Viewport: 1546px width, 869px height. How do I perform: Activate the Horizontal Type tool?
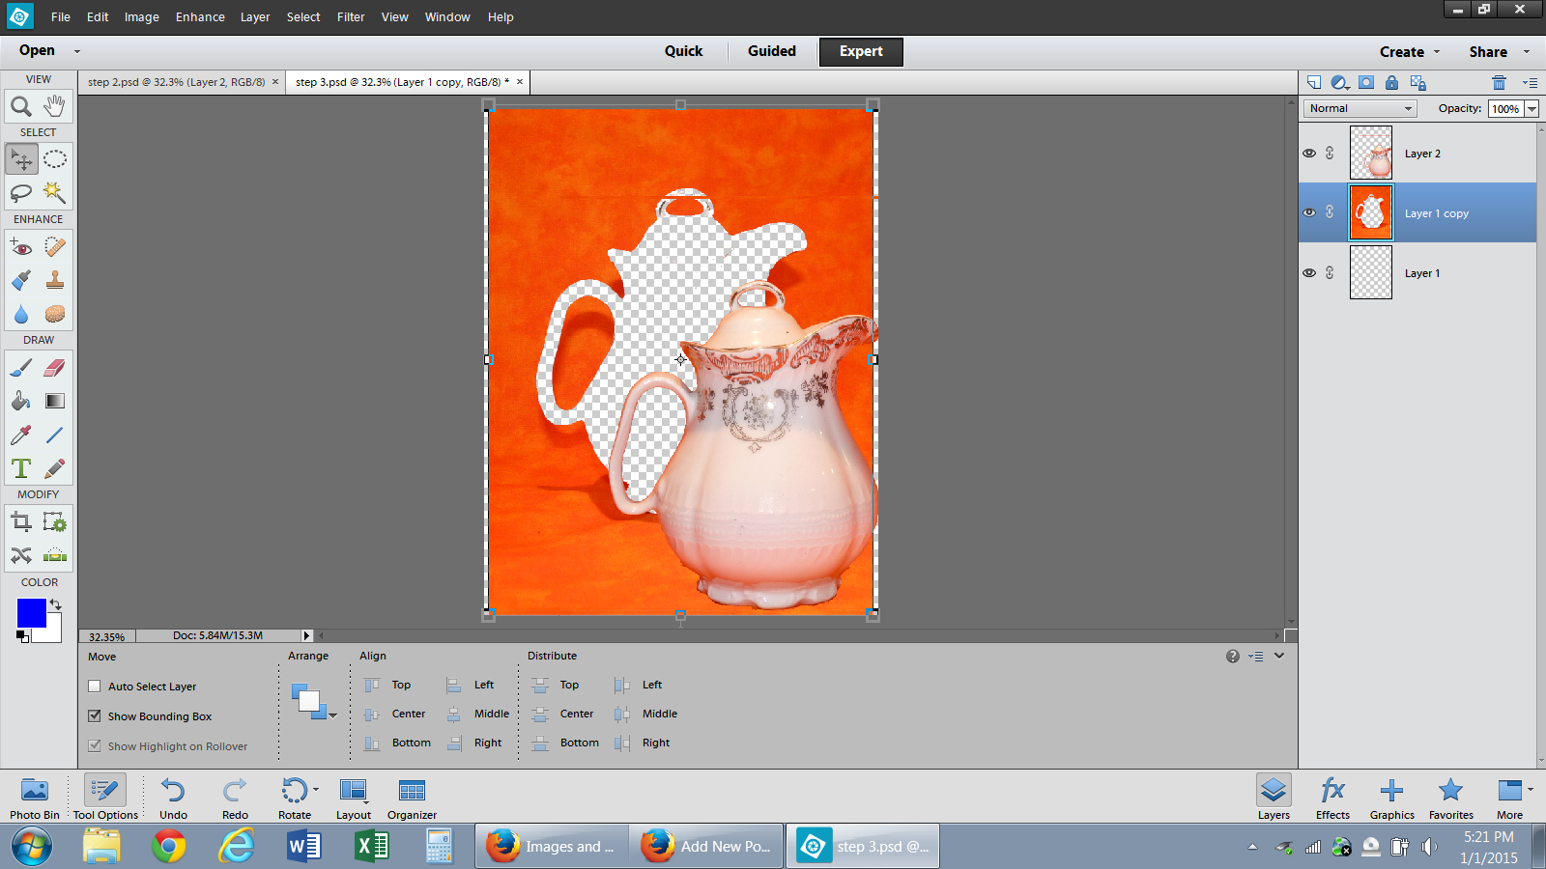pyautogui.click(x=20, y=468)
